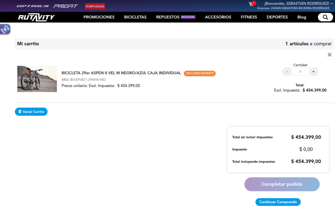335x208 pixels.
Task: Click the Completar pedido button
Action: point(282,184)
